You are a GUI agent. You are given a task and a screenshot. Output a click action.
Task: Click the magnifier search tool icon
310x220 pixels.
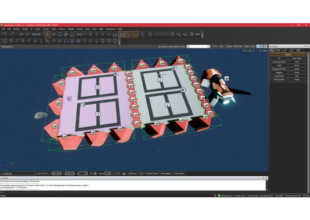point(23,41)
